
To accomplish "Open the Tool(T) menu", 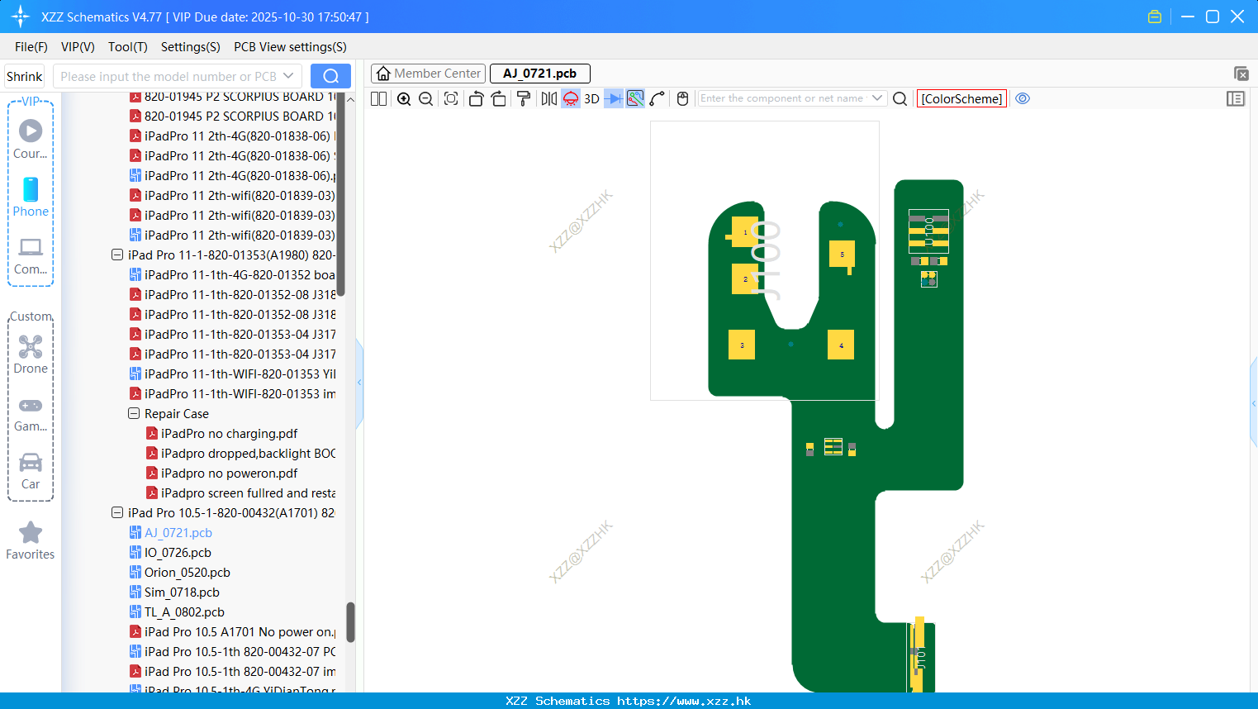I will tap(128, 47).
